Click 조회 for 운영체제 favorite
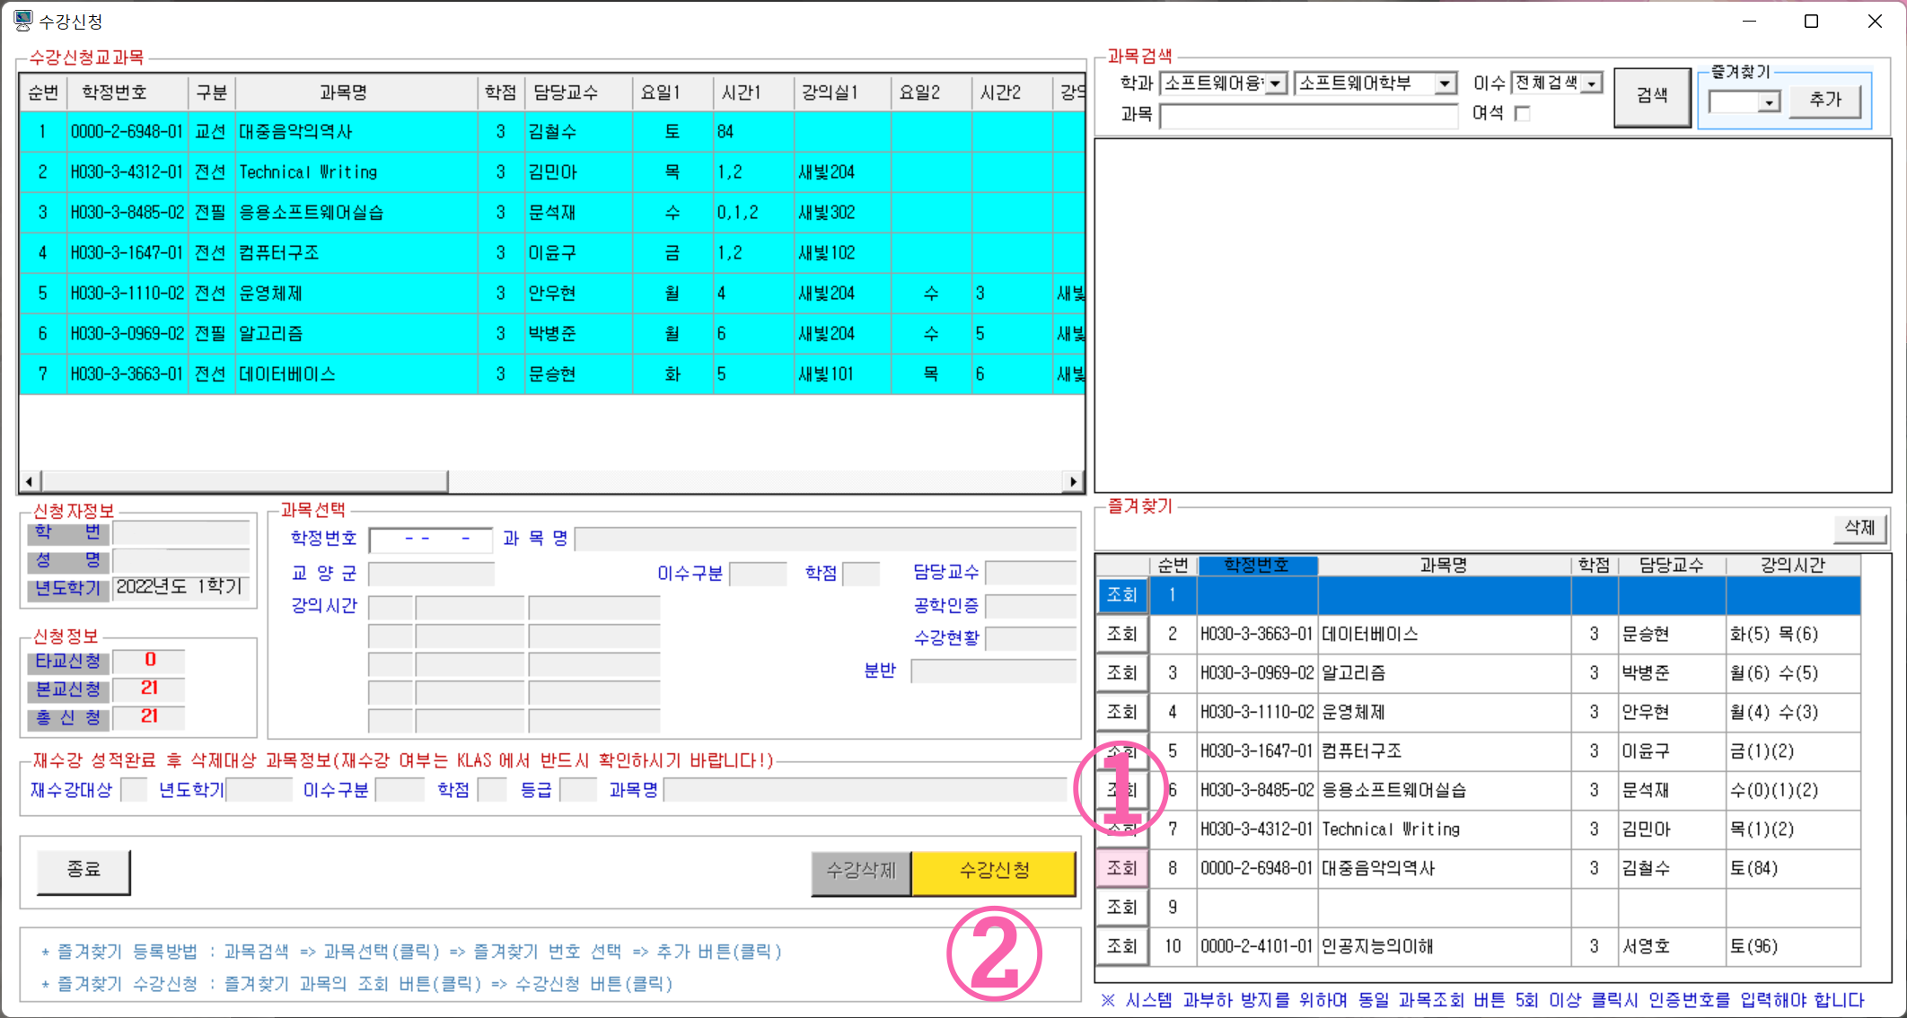Viewport: 1907px width, 1018px height. (x=1122, y=712)
